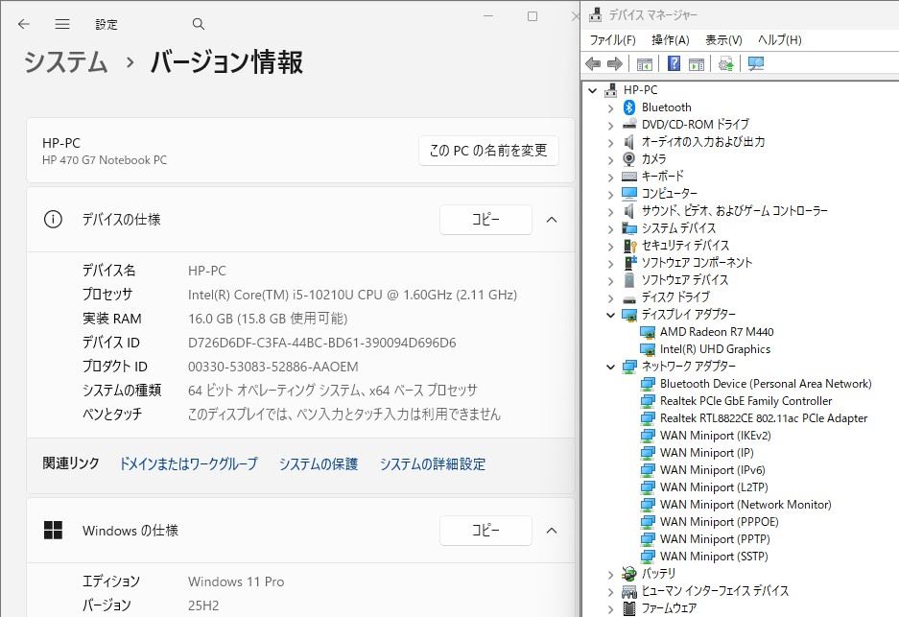Select the キーボード keyboard icon

click(629, 176)
